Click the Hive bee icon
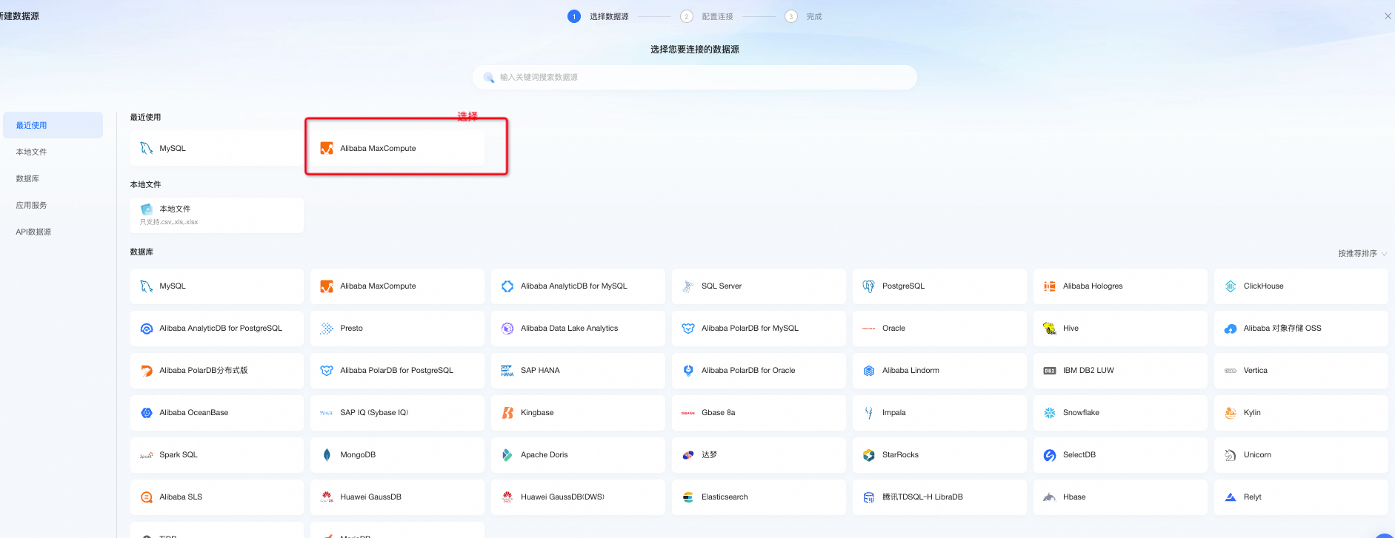Viewport: 1395px width, 538px height. (1050, 329)
